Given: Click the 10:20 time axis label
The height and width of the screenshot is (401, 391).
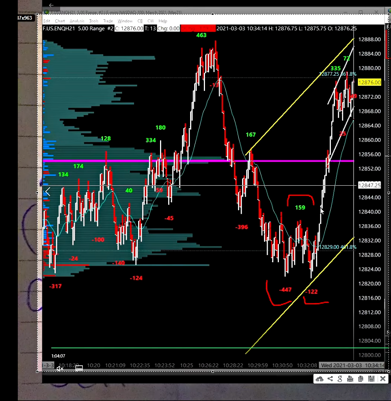Looking at the screenshot, I should [x=94, y=365].
